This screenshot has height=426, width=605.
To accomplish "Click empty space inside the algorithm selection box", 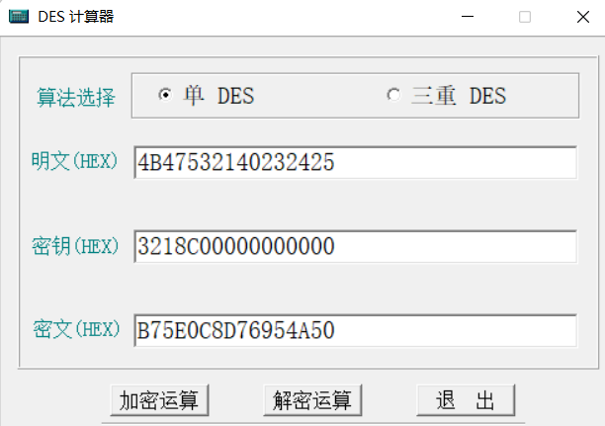I will 316,95.
